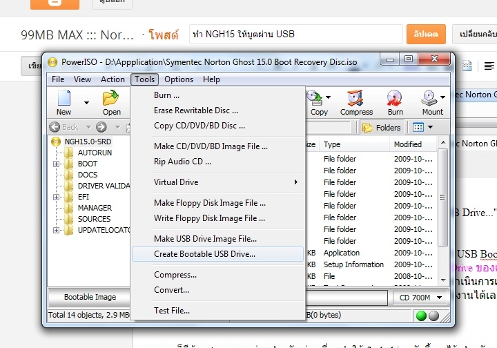Viewport: 497px width, 348px height.
Task: Expand the EFI folder node
Action: (56, 197)
